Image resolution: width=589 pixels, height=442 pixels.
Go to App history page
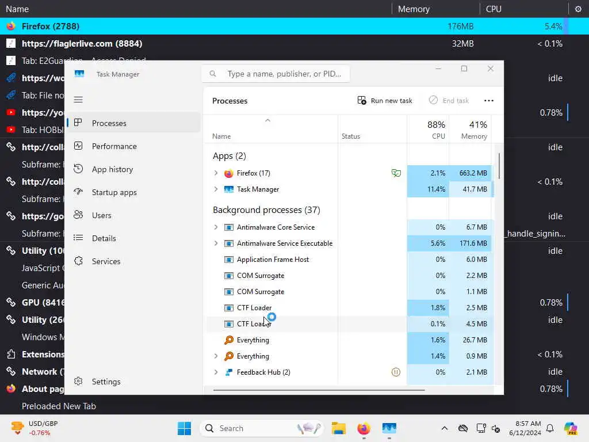(x=133, y=169)
